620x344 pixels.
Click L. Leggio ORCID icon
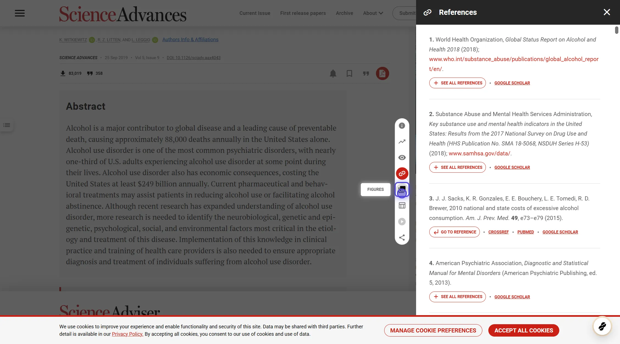(x=155, y=40)
